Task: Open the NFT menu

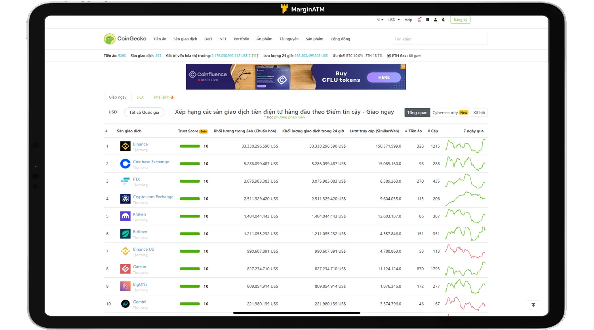Action: (223, 39)
